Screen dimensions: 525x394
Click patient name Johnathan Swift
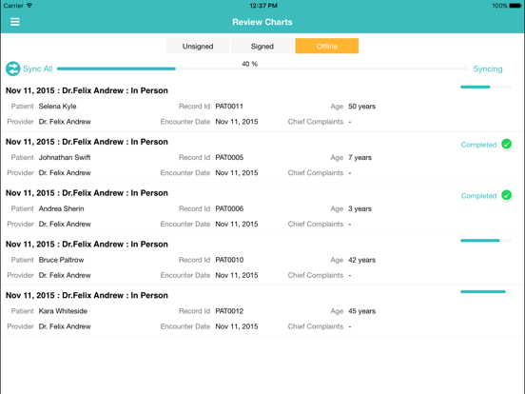pyautogui.click(x=65, y=157)
